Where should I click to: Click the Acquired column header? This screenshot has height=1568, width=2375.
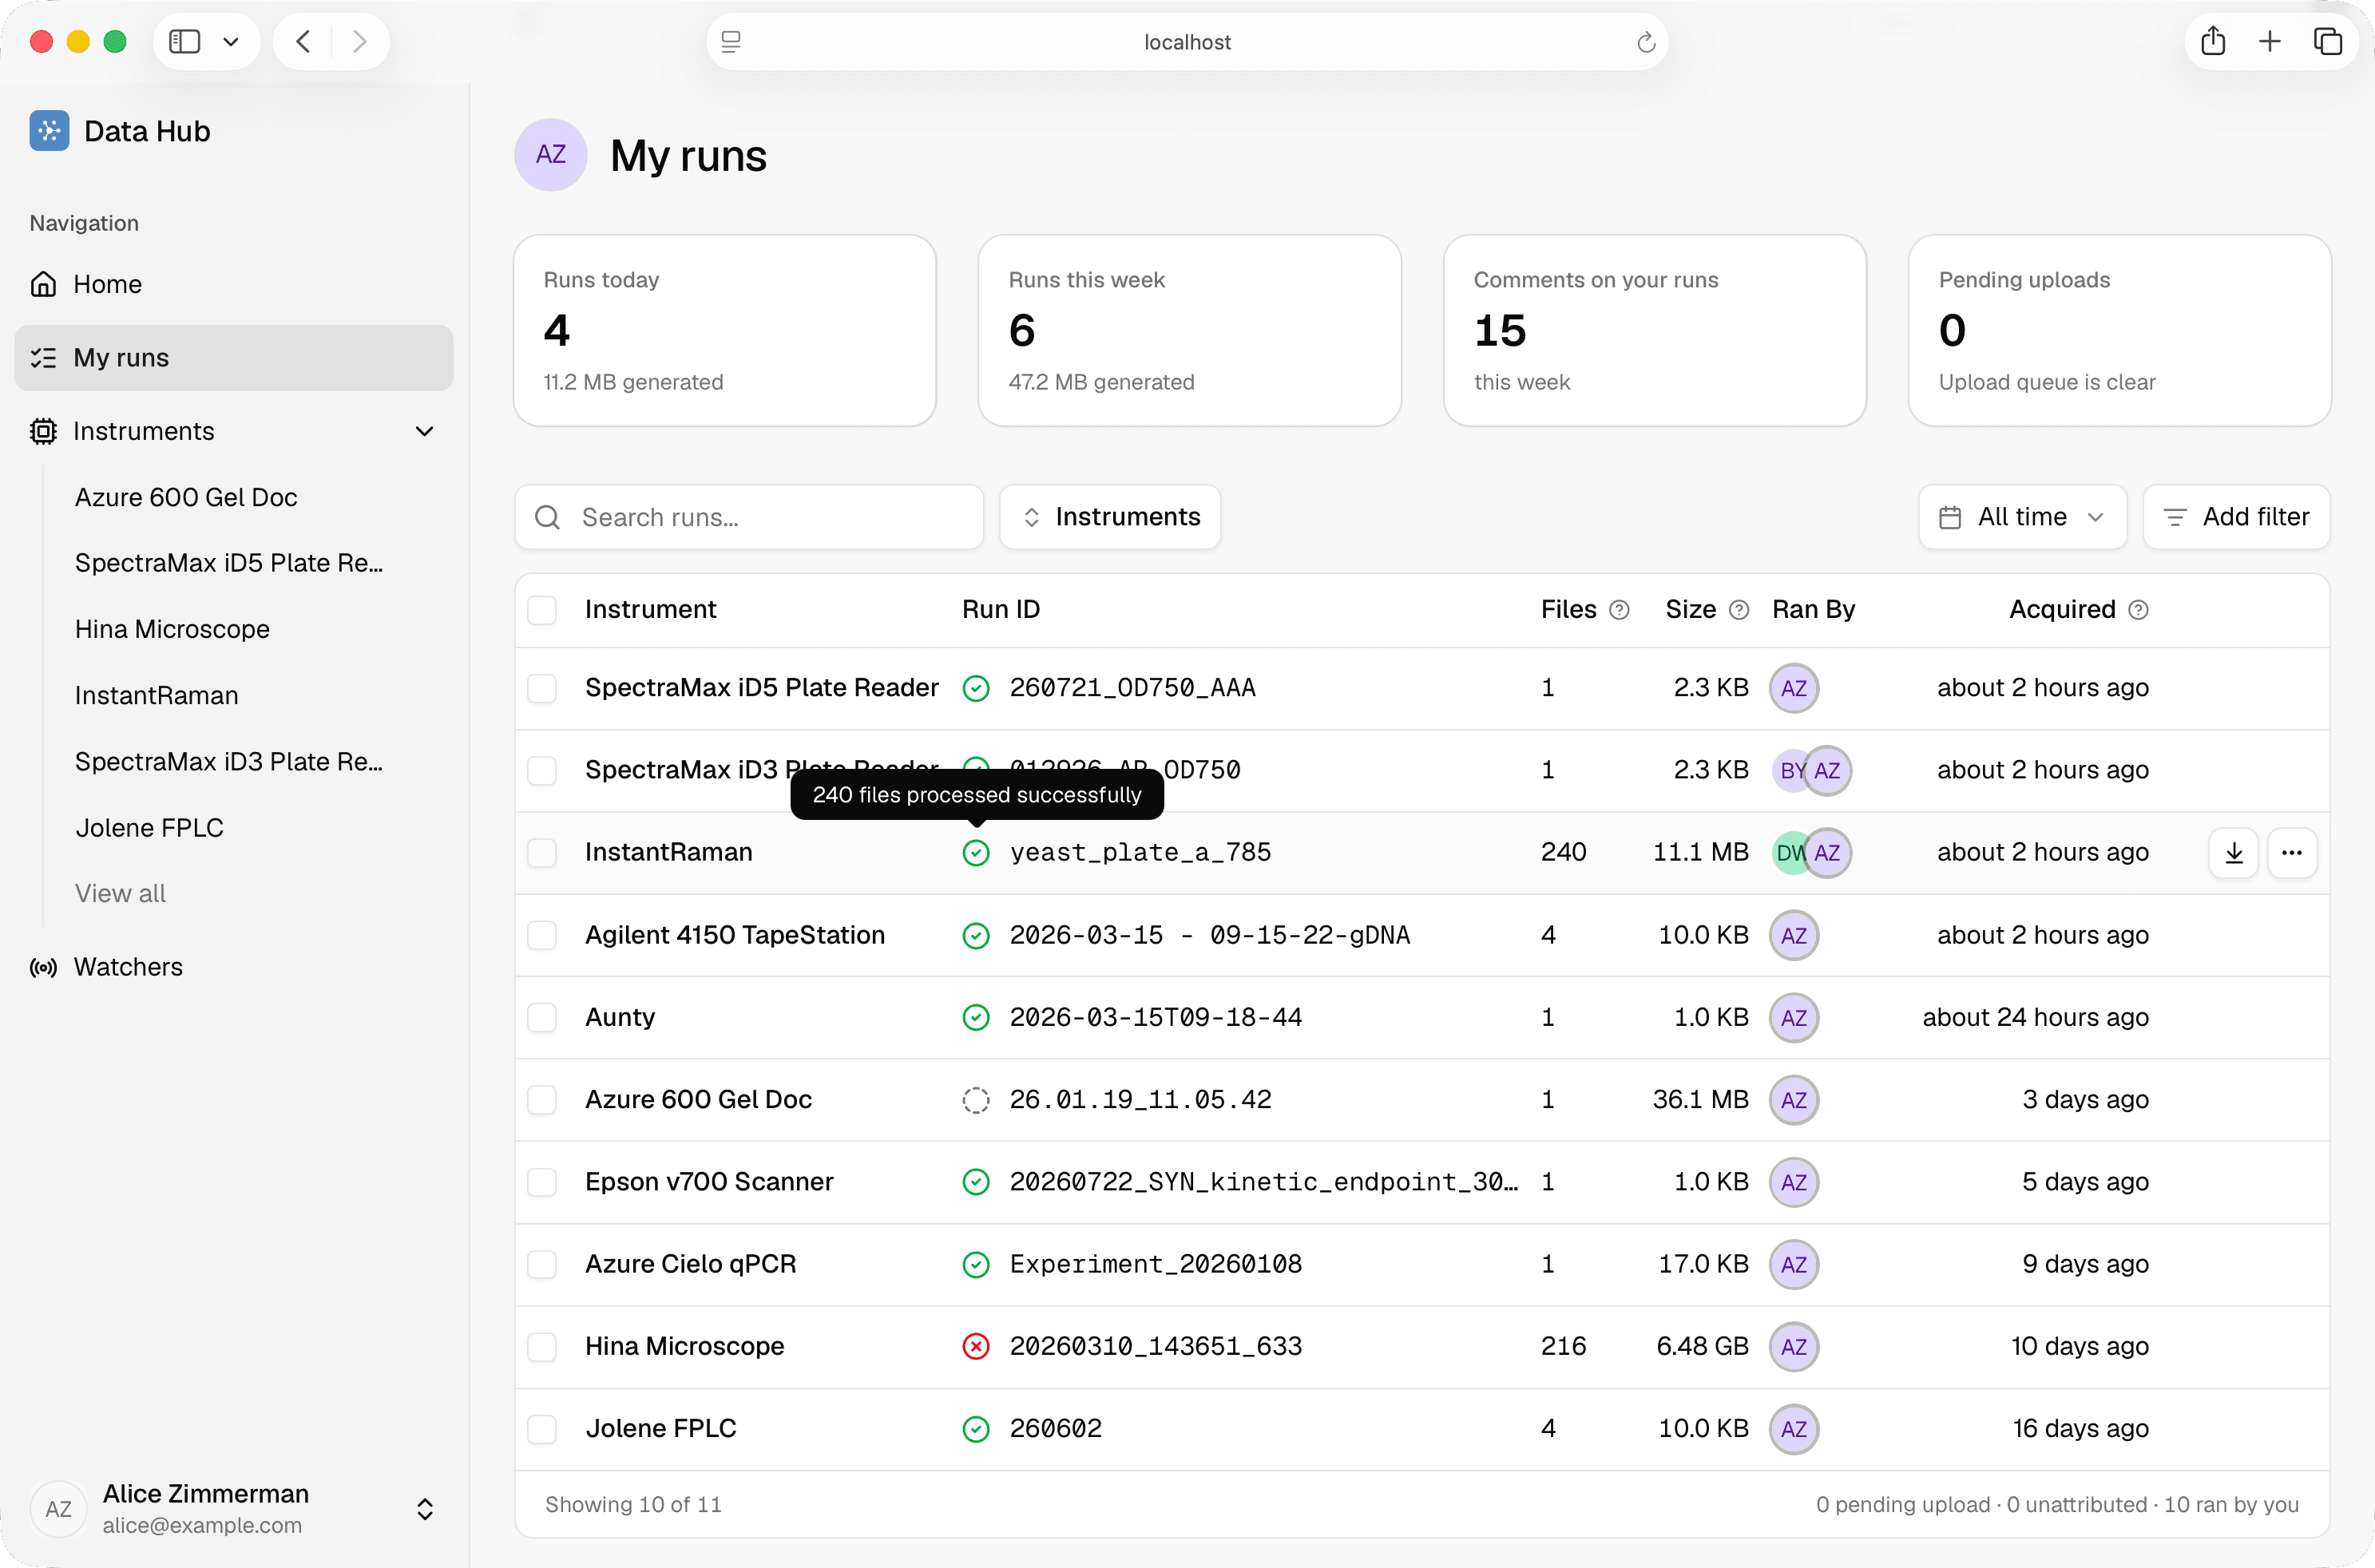[2062, 610]
